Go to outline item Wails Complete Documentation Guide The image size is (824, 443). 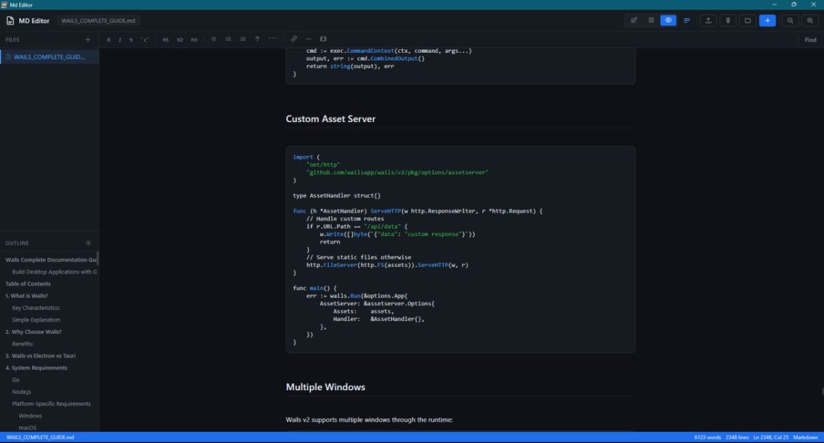coord(51,260)
